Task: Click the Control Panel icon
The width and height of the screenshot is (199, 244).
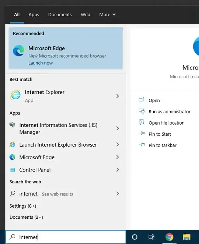Action: 12,170
